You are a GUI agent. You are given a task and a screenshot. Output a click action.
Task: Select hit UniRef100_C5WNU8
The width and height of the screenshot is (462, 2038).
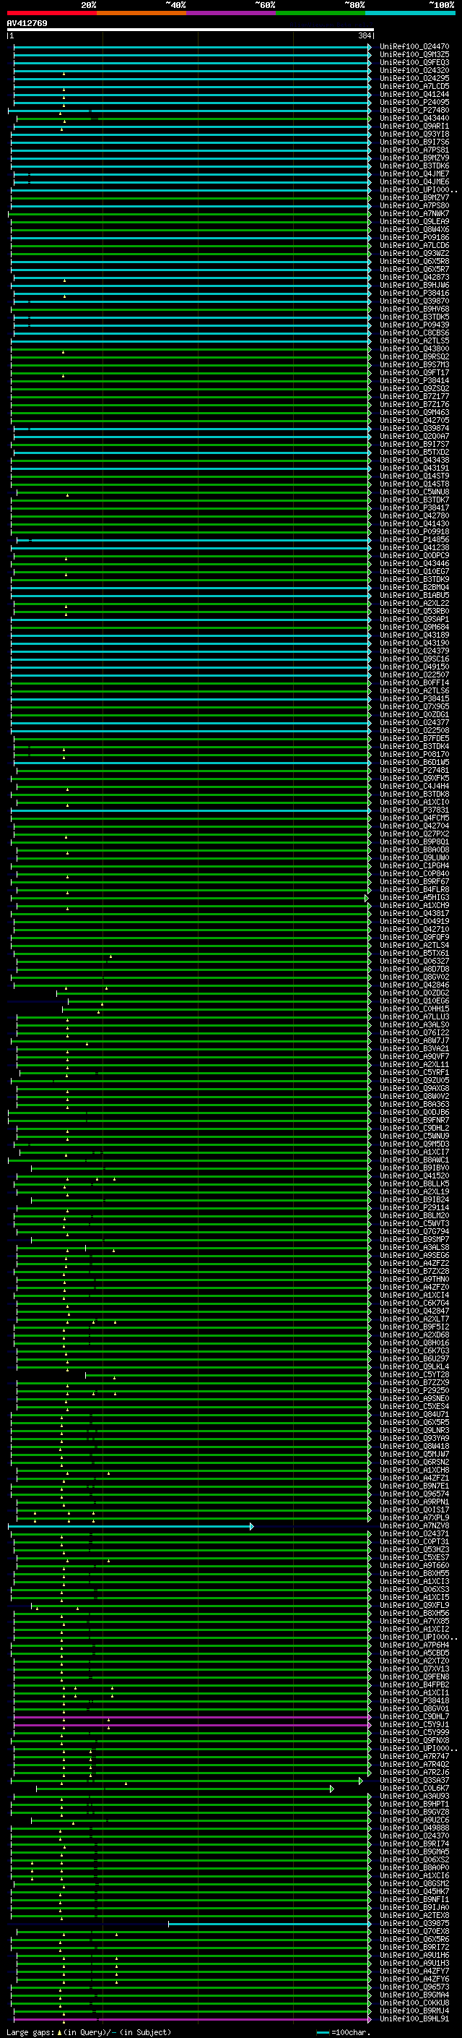(x=414, y=492)
